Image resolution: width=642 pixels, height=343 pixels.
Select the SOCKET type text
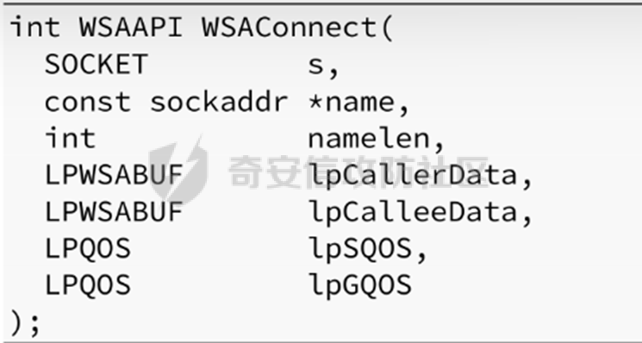tap(96, 65)
